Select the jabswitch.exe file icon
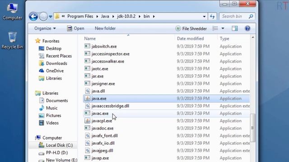This screenshot has height=162, width=289. pos(87,46)
